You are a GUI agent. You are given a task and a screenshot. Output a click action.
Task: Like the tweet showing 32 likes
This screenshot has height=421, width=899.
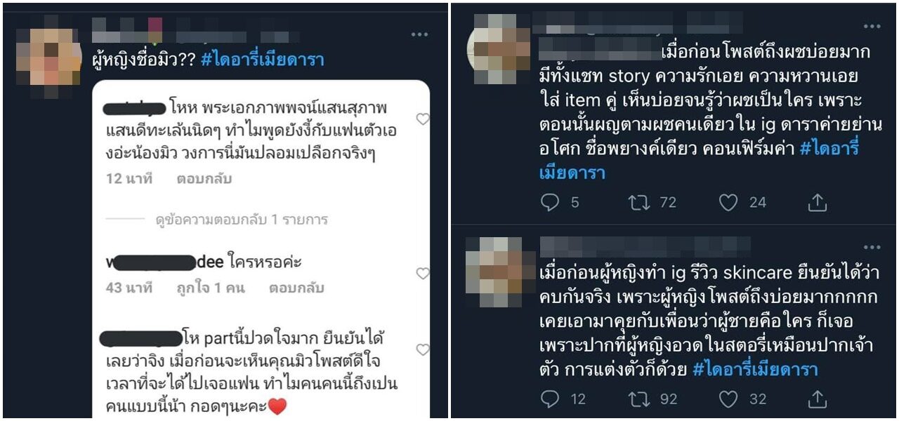(x=728, y=399)
